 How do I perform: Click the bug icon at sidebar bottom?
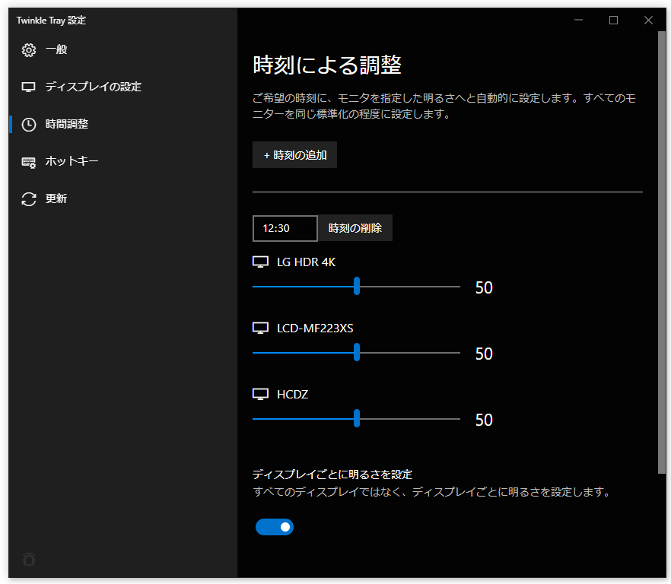click(29, 560)
